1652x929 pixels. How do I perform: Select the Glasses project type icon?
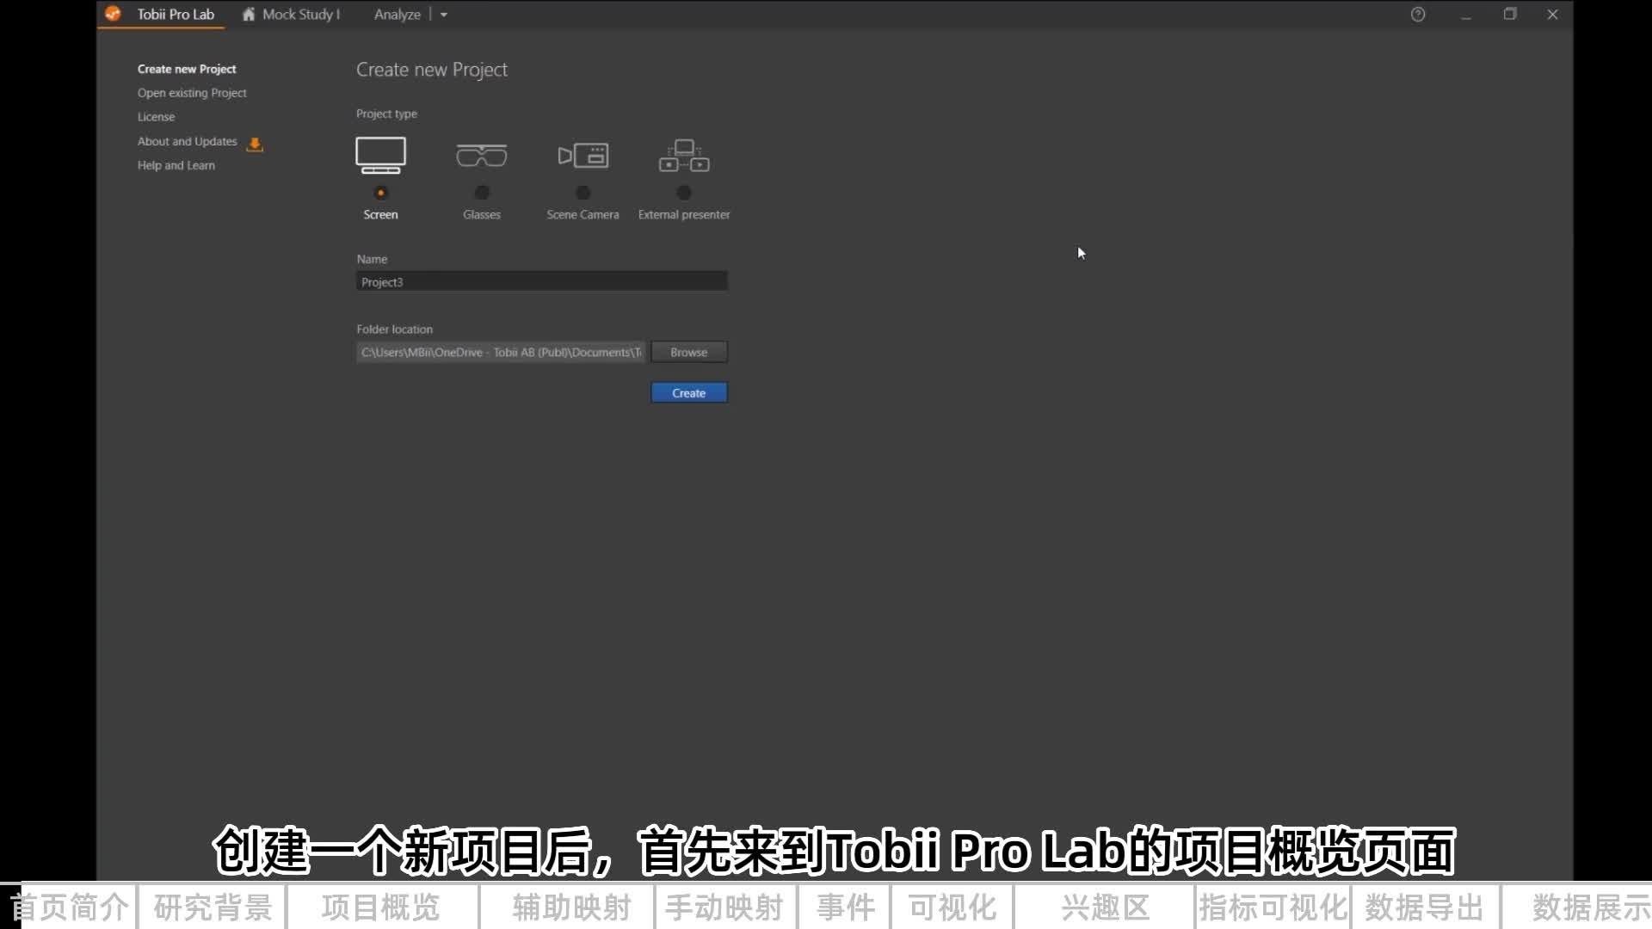[x=481, y=155]
